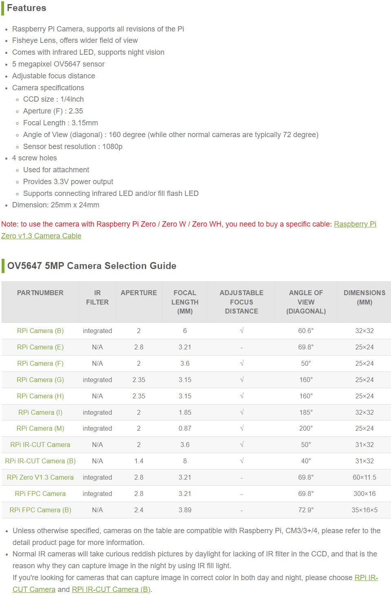Click the Partnumber column header

pos(40,293)
